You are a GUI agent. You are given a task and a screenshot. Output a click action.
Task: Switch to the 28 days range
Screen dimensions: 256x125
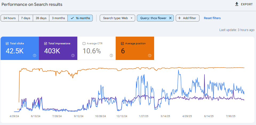click(41, 18)
